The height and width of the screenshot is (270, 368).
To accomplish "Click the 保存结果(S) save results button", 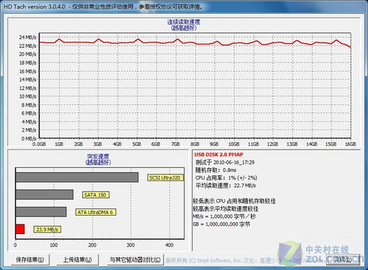I will (x=30, y=260).
